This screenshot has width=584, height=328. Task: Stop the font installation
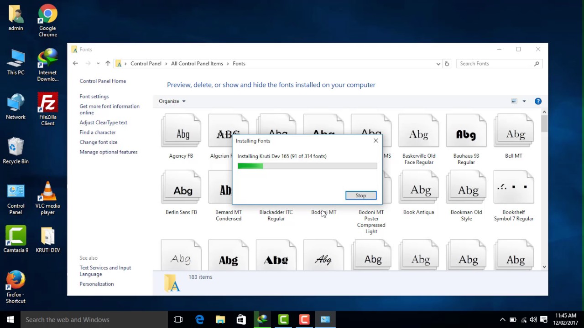click(x=361, y=195)
